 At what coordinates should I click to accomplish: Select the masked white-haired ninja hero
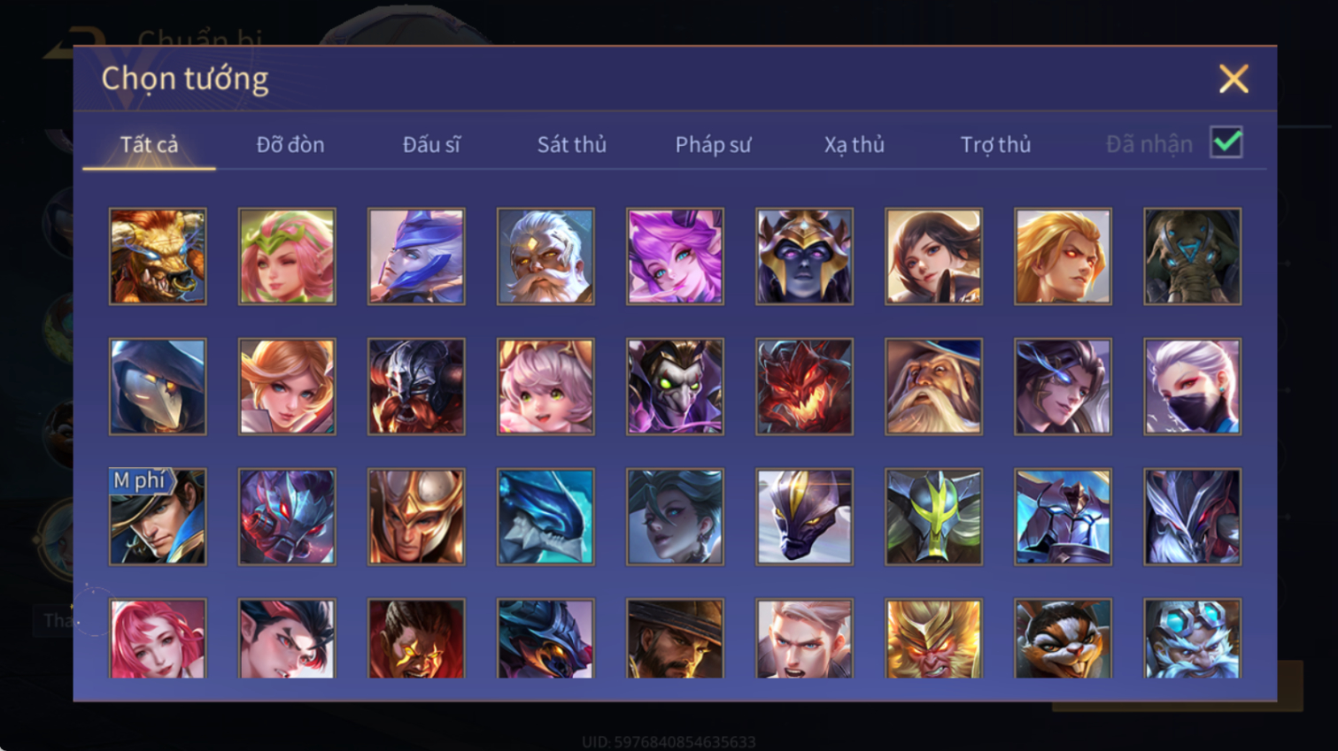pos(1192,387)
